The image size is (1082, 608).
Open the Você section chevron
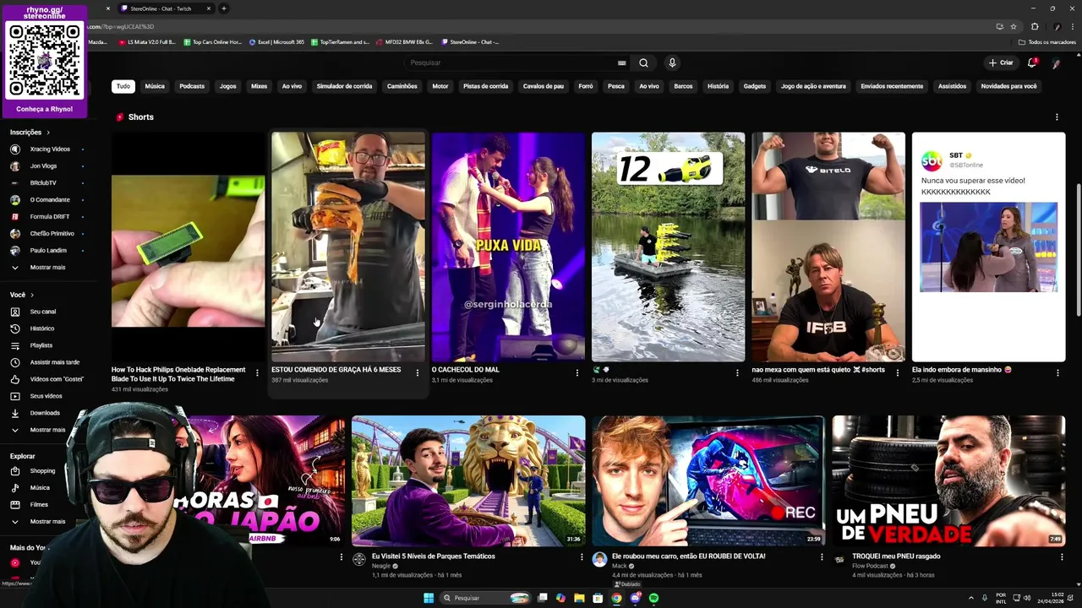point(32,295)
